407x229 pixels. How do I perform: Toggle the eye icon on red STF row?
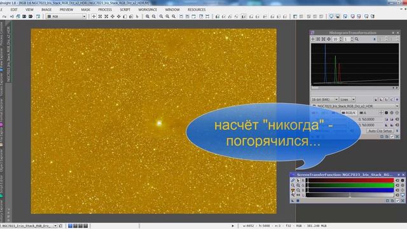point(397,180)
